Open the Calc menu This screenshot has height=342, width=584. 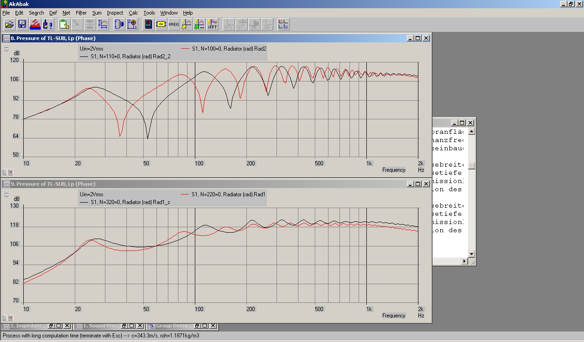click(x=133, y=13)
